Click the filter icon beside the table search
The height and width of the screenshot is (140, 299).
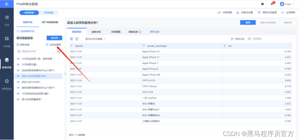(x=58, y=51)
